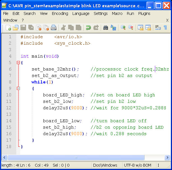Click the Close document toolbar icon
The image size is (172, 170).
(39, 28)
